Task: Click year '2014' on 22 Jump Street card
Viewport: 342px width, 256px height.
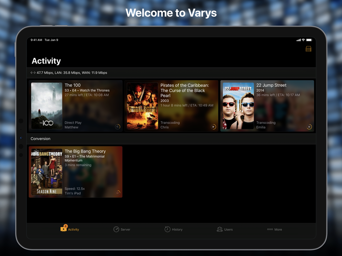Action: pyautogui.click(x=260, y=90)
